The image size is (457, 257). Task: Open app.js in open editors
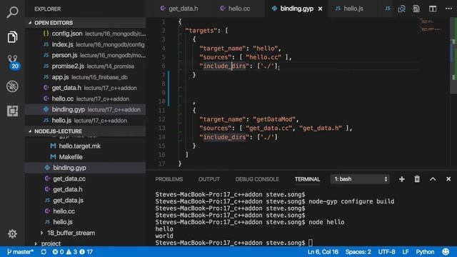[x=86, y=77]
